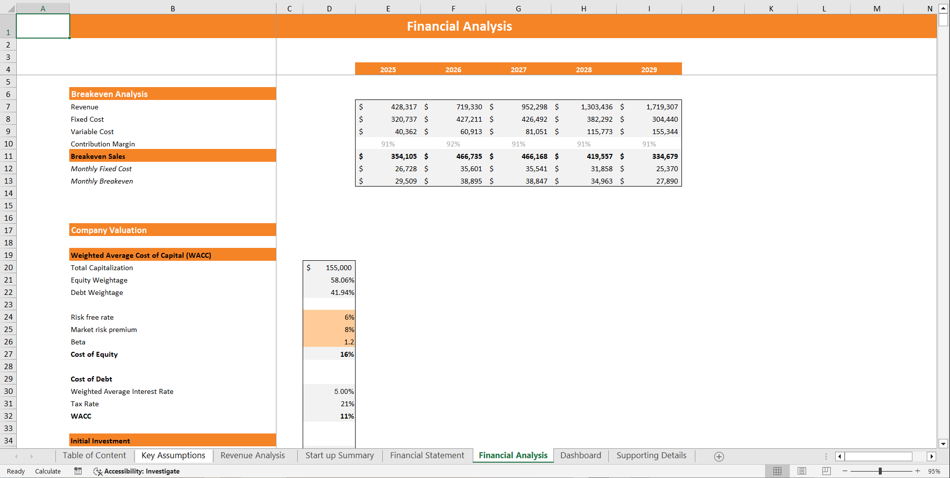950x478 pixels.
Task: Switch to the Dashboard sheet tab
Action: pos(581,455)
